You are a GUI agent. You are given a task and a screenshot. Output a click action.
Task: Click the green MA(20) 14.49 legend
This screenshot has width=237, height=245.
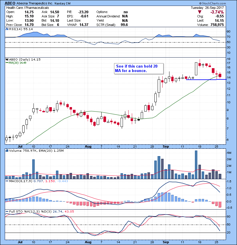click(16, 63)
